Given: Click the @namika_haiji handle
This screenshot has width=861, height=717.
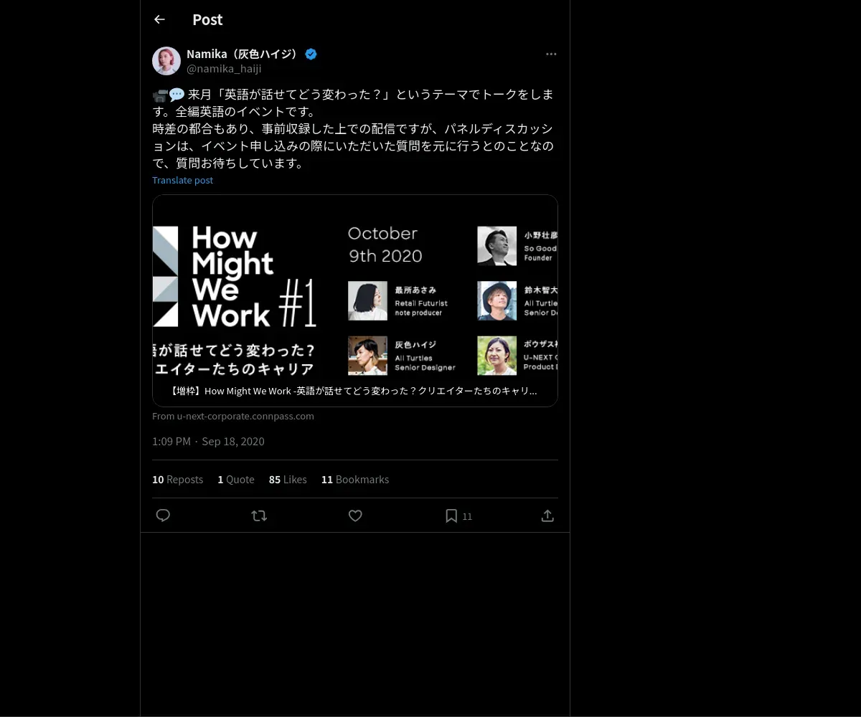Looking at the screenshot, I should 224,69.
